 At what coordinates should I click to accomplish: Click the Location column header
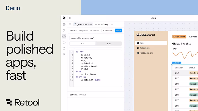(x=179, y=68)
